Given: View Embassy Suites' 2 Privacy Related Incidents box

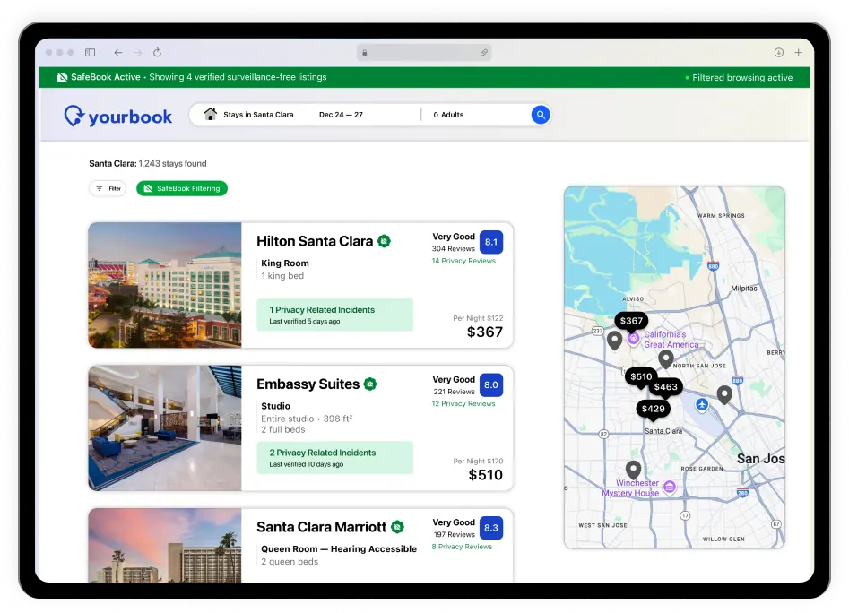Looking at the screenshot, I should coord(334,458).
